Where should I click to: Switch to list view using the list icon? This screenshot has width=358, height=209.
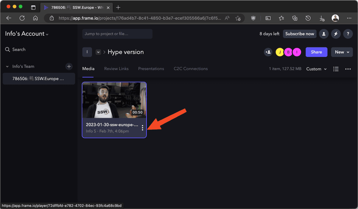[x=336, y=69]
